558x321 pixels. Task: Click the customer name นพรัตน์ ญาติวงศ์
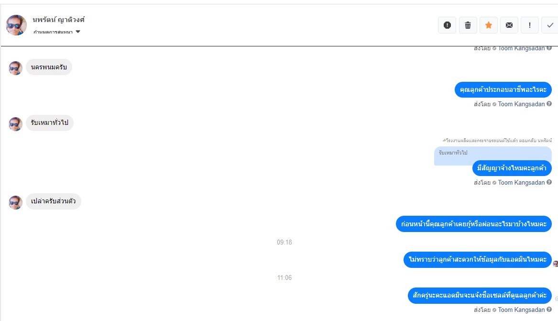click(x=59, y=20)
